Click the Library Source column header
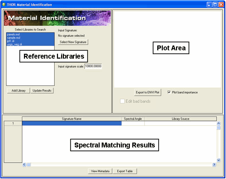 (181, 119)
